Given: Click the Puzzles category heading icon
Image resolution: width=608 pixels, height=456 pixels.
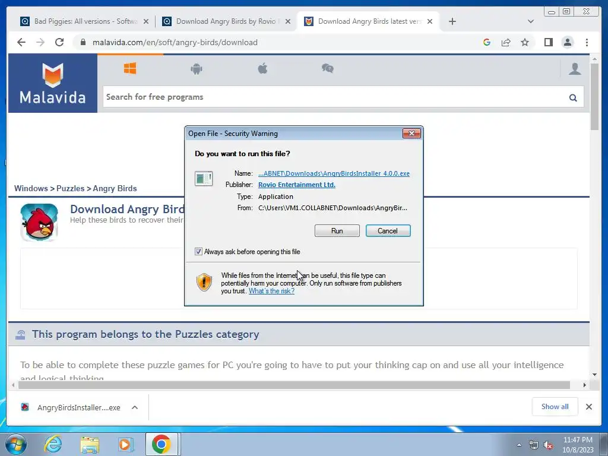Looking at the screenshot, I should point(21,334).
